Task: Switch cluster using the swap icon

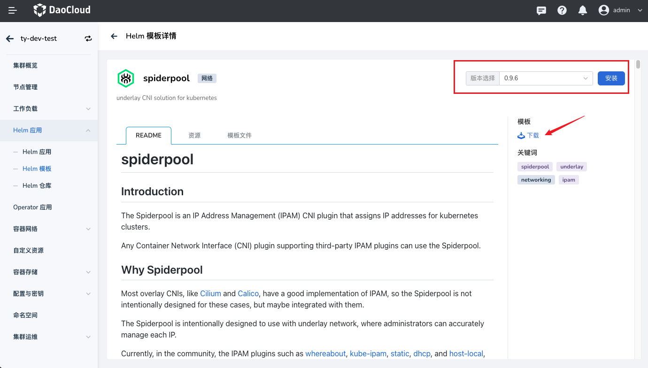Action: (x=88, y=38)
